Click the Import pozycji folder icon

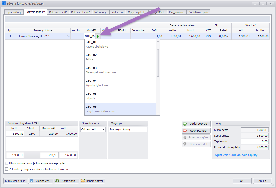coord(83,181)
